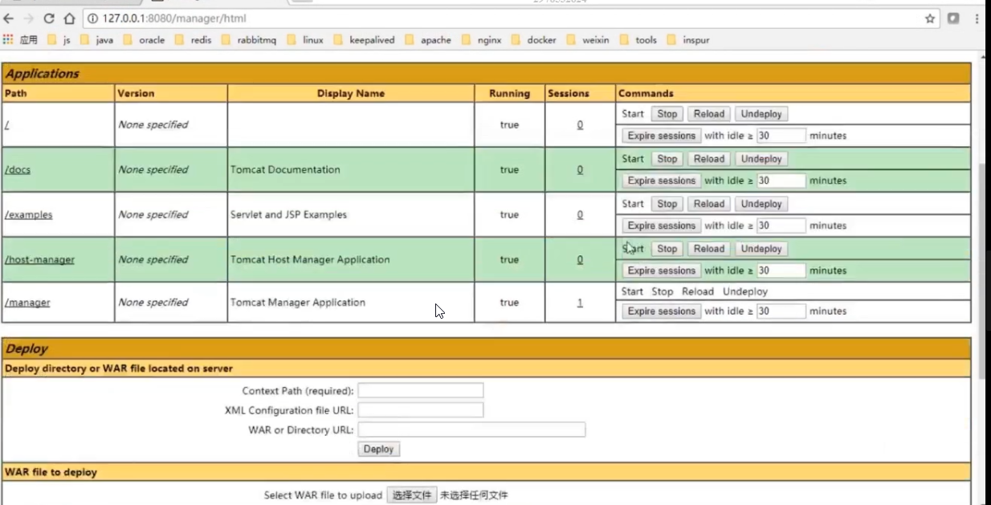Open the root / application path link

[x=7, y=125]
